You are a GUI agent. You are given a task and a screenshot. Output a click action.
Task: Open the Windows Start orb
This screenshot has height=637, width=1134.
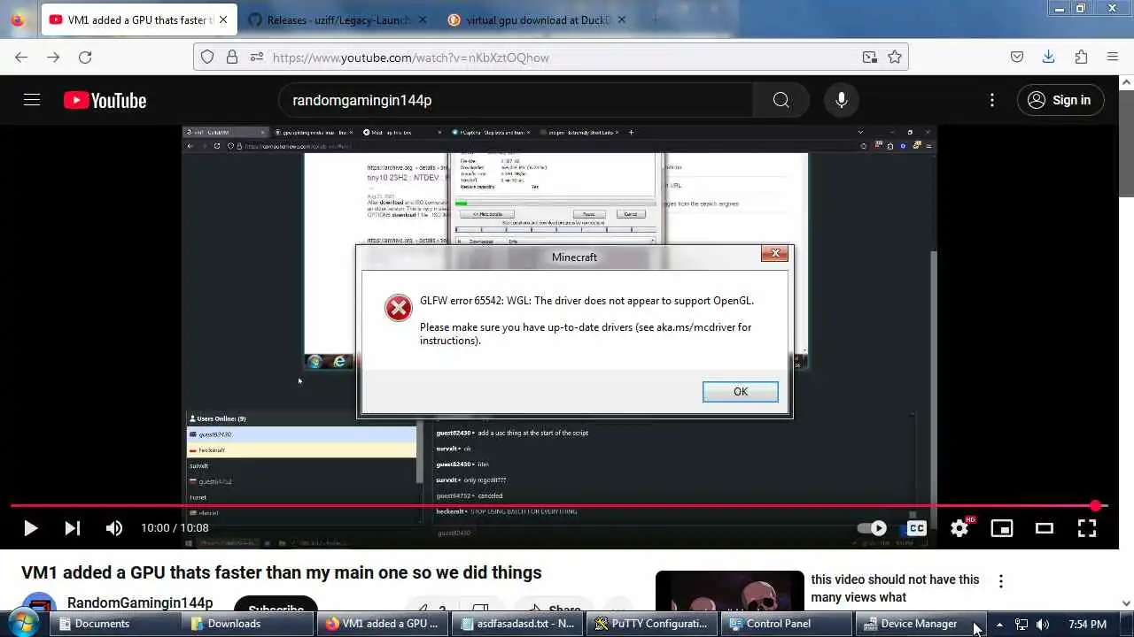pos(24,623)
